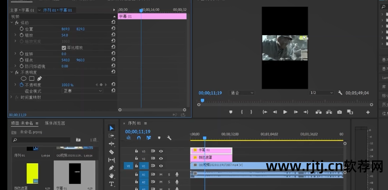Open timeline display settings wrench

tap(169, 138)
